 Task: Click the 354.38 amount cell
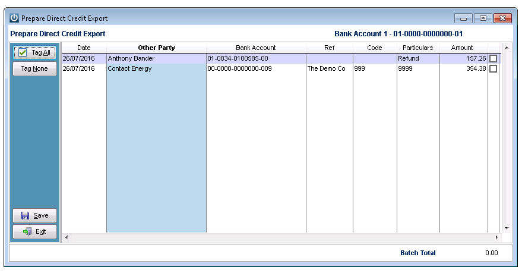(x=463, y=69)
